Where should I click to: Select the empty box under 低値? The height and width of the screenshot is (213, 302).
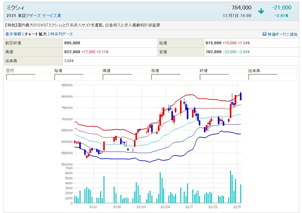click(x=166, y=77)
